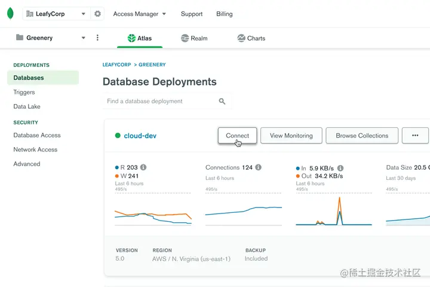Go to Billing
This screenshot has width=430, height=287.
tap(225, 14)
